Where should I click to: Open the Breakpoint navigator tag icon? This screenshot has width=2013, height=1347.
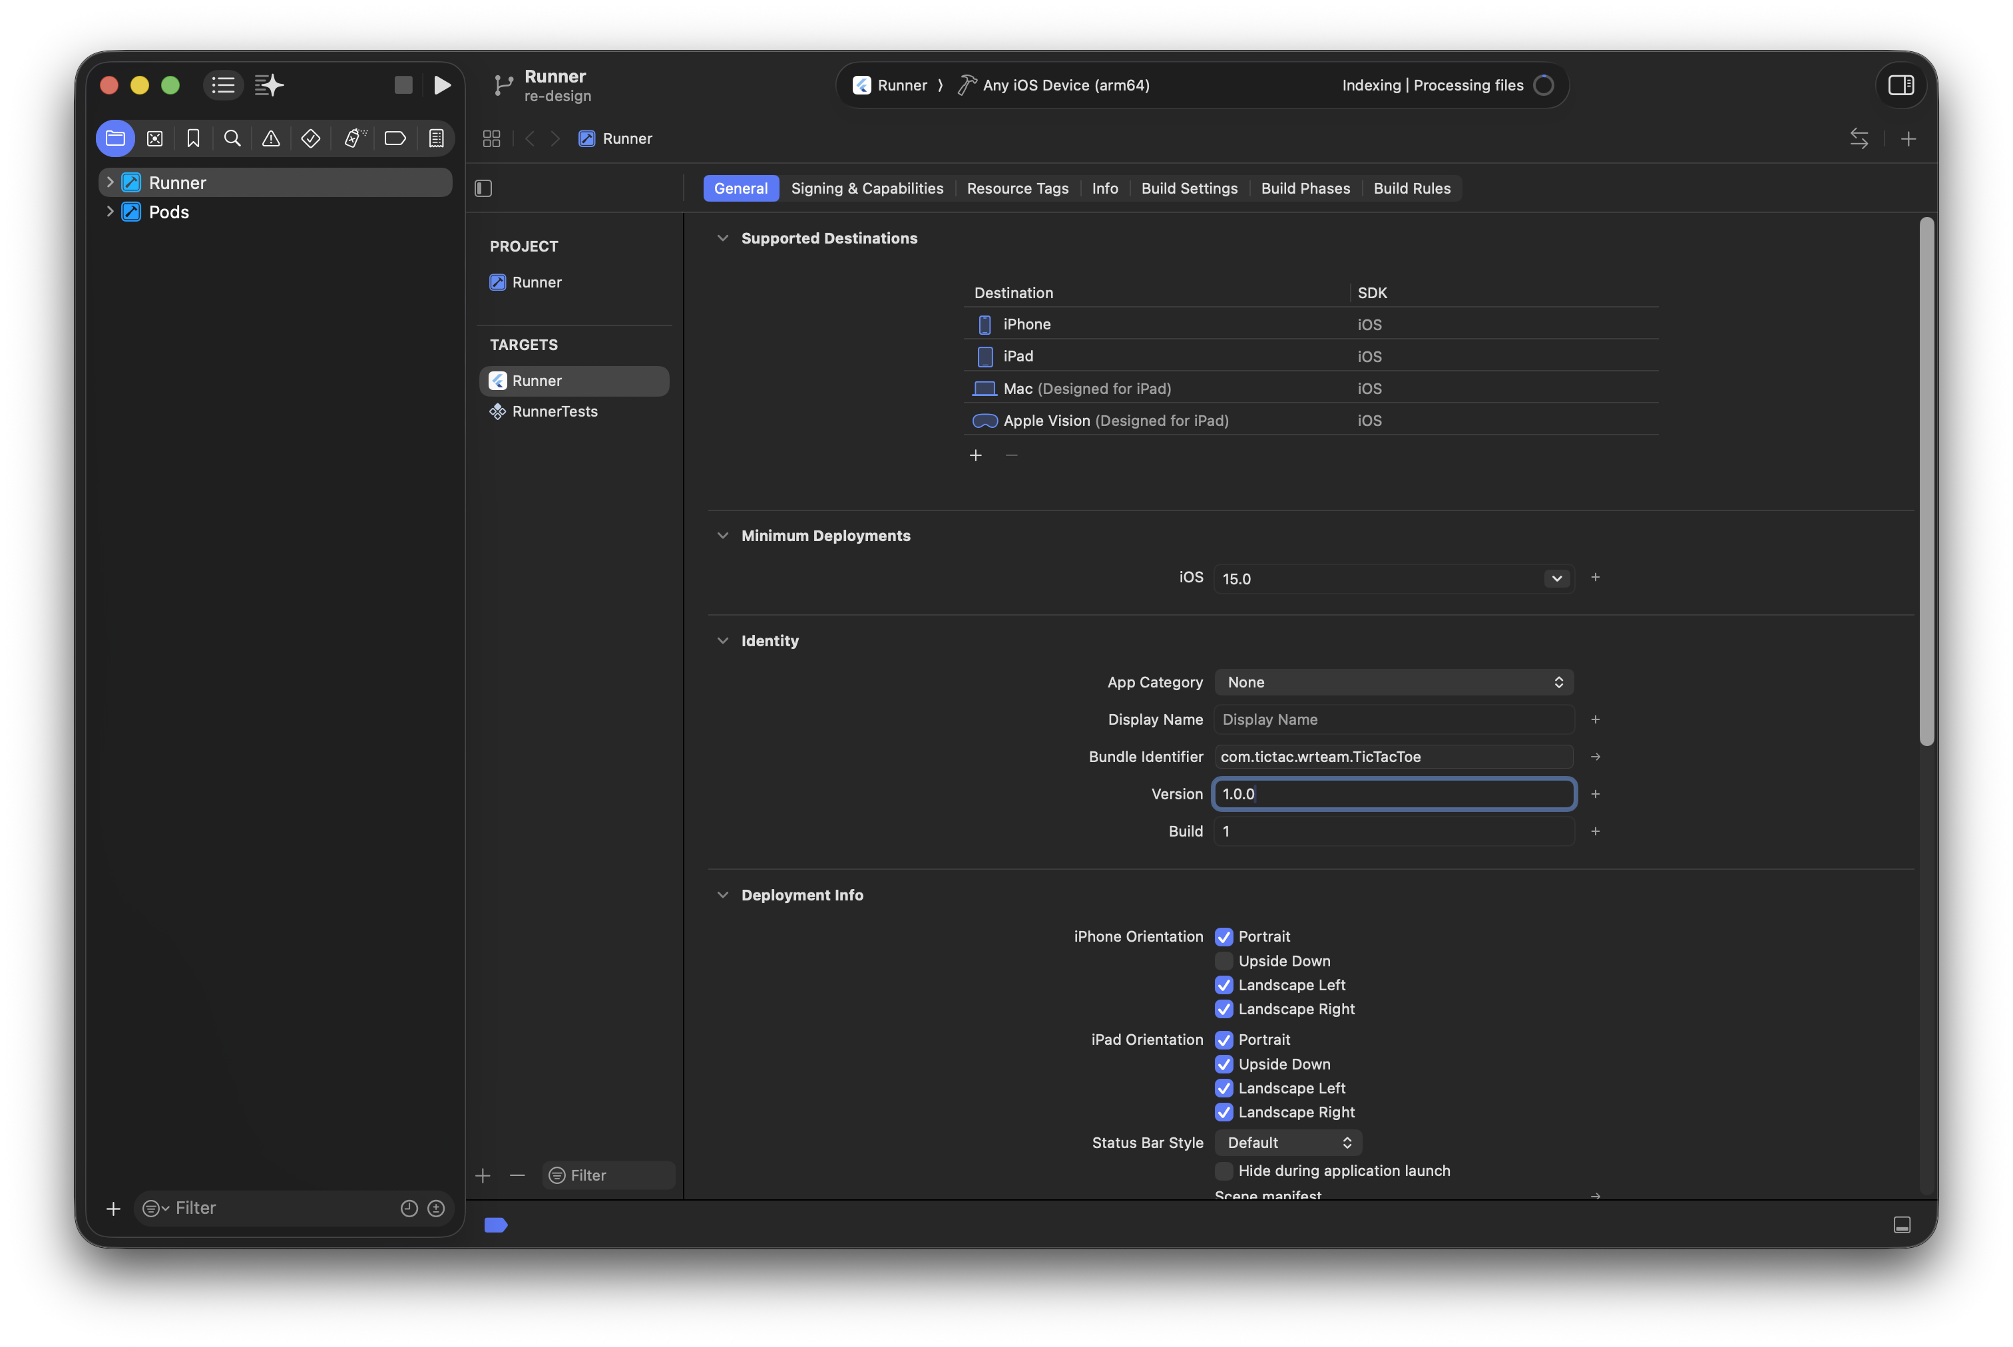tap(395, 138)
